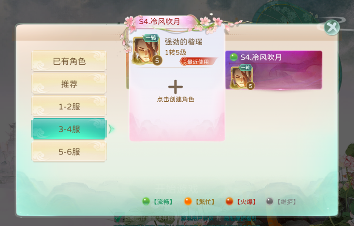Select the 强劲的楷瑞 character avatar
This screenshot has height=226, width=354.
click(147, 50)
